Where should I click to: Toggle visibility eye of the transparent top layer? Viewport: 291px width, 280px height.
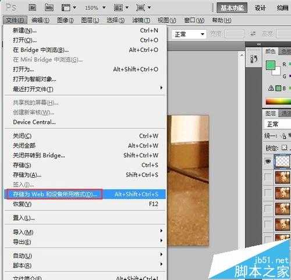tap(268, 161)
